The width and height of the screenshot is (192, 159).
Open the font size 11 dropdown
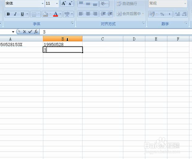[x=57, y=3]
